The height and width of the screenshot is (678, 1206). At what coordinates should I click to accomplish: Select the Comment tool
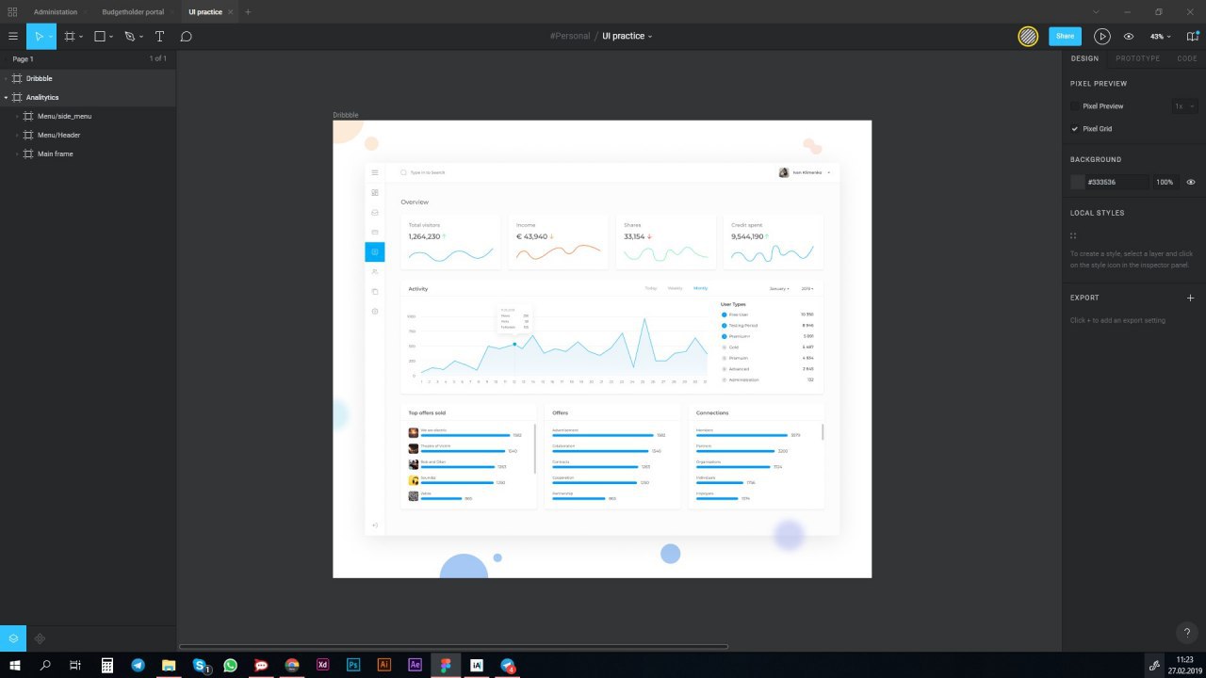point(186,36)
